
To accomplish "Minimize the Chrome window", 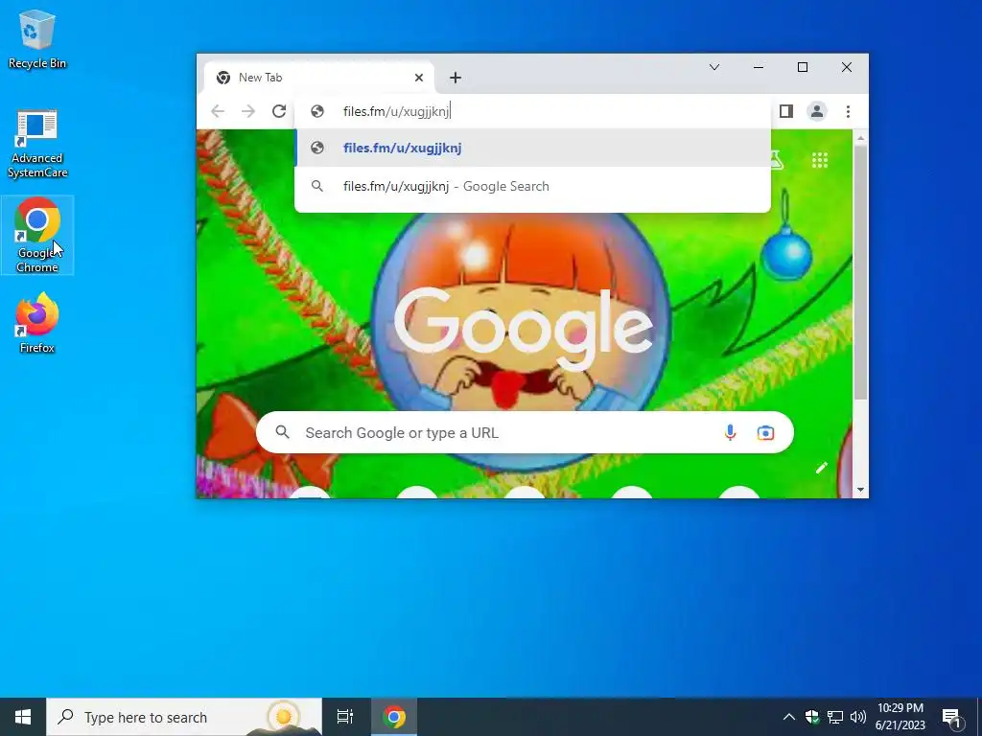I will (x=759, y=67).
